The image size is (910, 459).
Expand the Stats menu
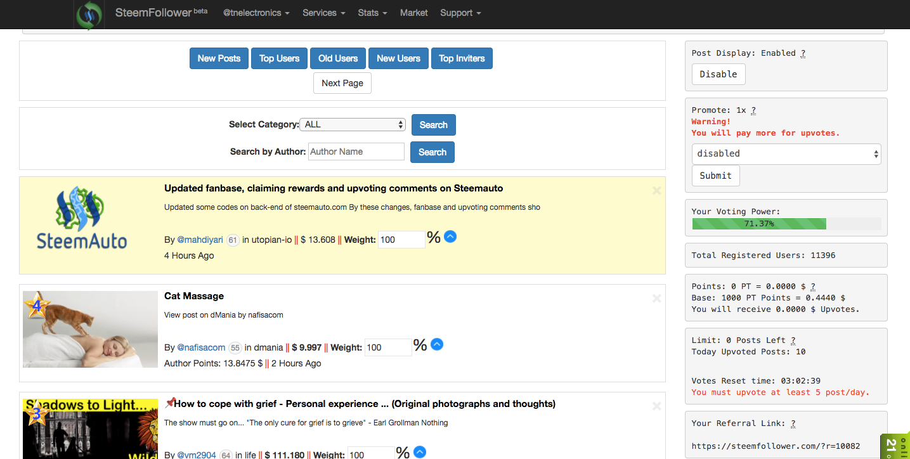click(x=372, y=13)
